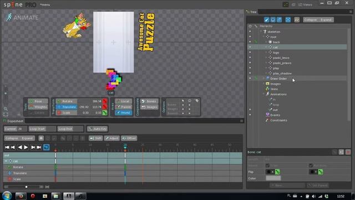Toggle visibility of the cat bone
Screen dimensions: 355x200
(x=250, y=47)
